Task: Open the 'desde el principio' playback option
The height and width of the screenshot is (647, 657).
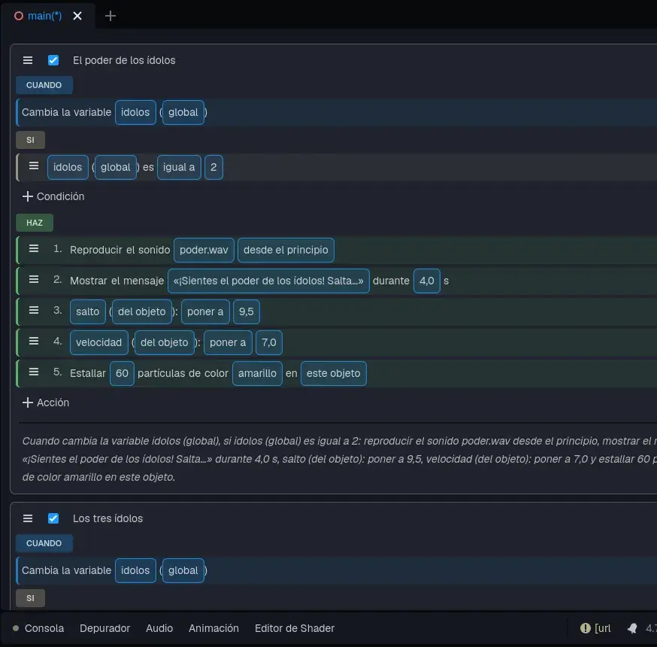Action: [x=286, y=250]
